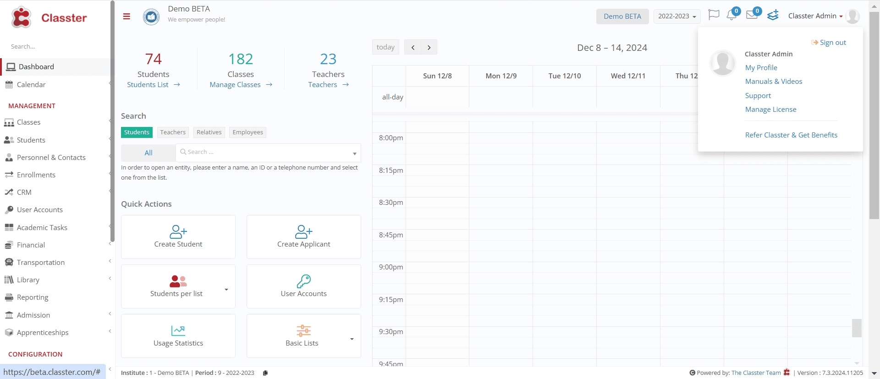Click the page vertical scrollbar thumb
This screenshot has width=880, height=379.
point(874,115)
